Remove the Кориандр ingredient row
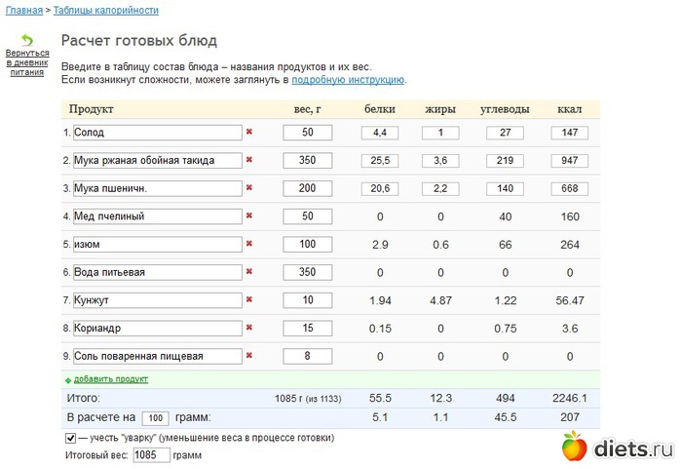Image resolution: width=681 pixels, height=469 pixels. pyautogui.click(x=249, y=328)
